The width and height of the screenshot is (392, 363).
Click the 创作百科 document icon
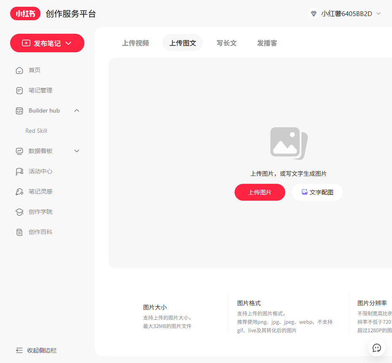coord(19,232)
